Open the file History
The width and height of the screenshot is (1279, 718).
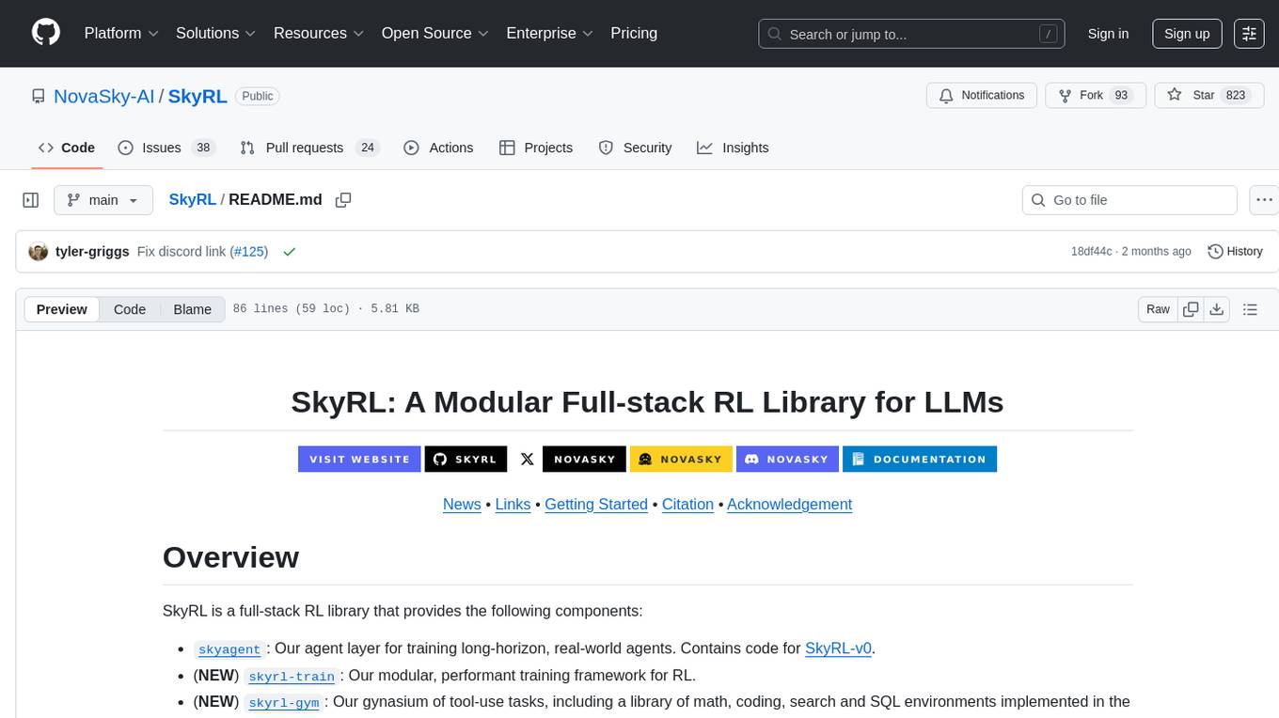[x=1235, y=252]
